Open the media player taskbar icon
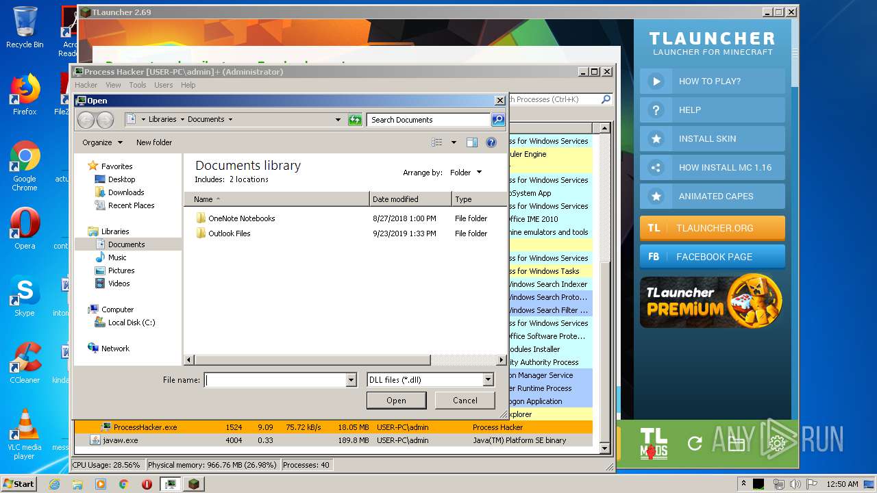The height and width of the screenshot is (493, 877). pyautogui.click(x=101, y=484)
